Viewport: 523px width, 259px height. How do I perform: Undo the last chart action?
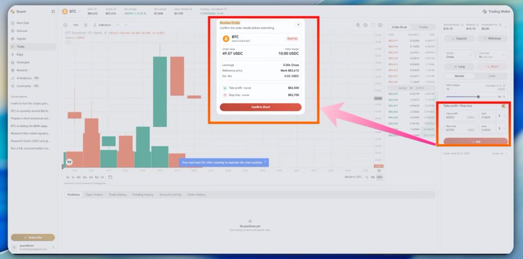point(118,25)
